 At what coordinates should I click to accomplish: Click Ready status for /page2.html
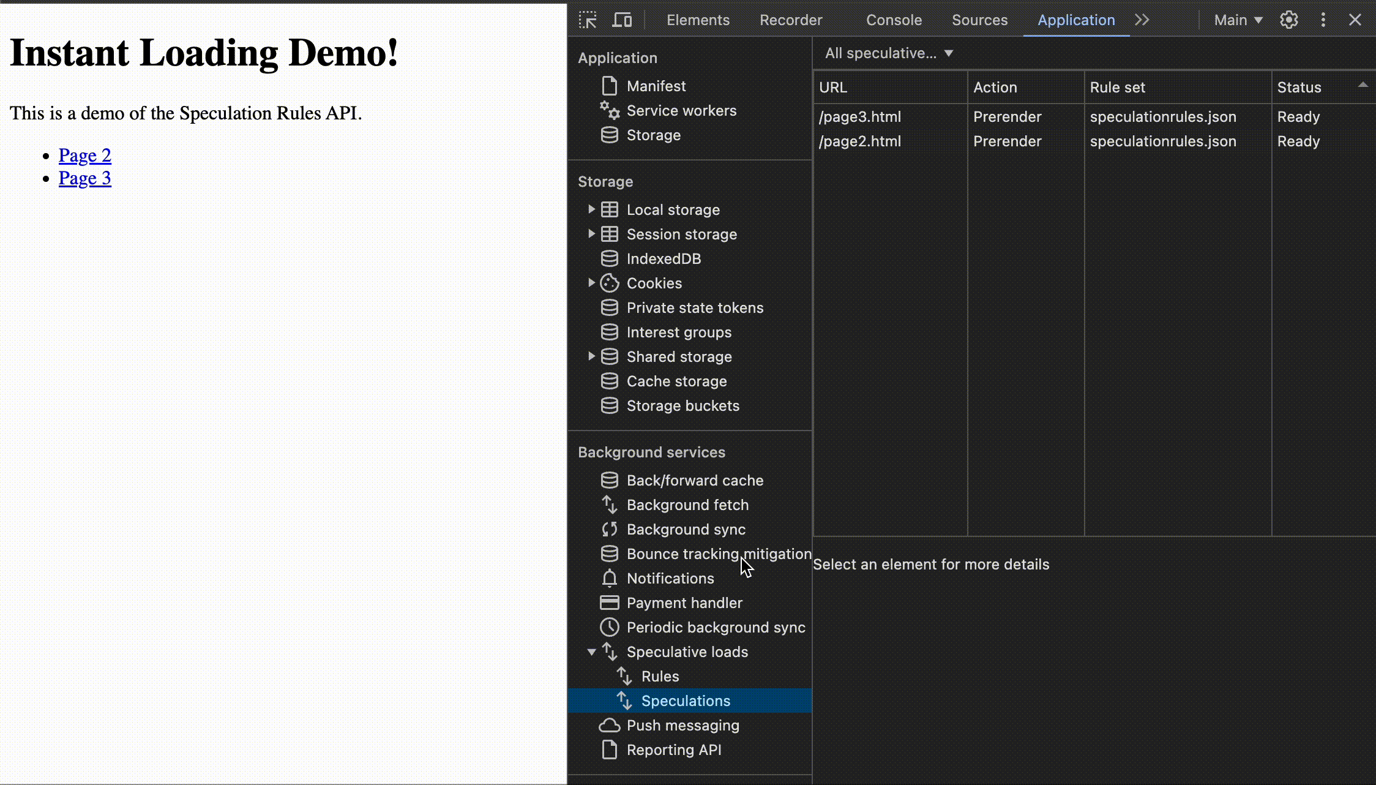pos(1298,141)
